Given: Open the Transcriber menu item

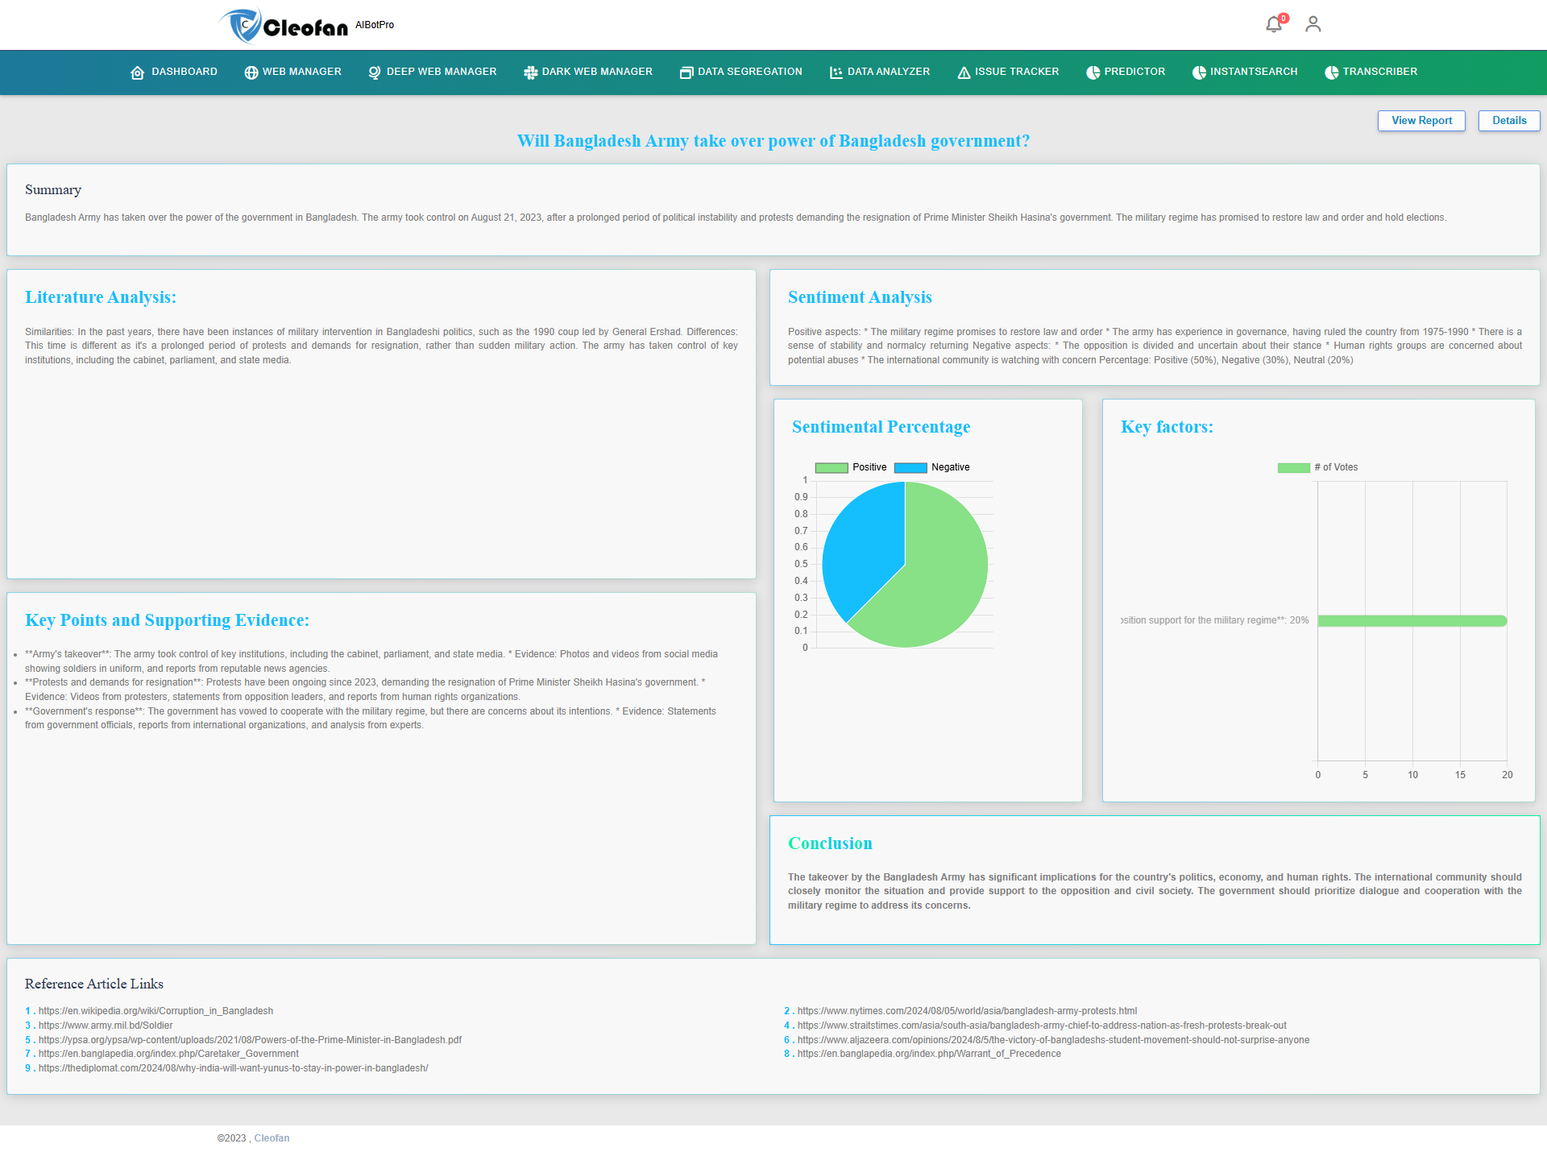Looking at the screenshot, I should (1379, 72).
